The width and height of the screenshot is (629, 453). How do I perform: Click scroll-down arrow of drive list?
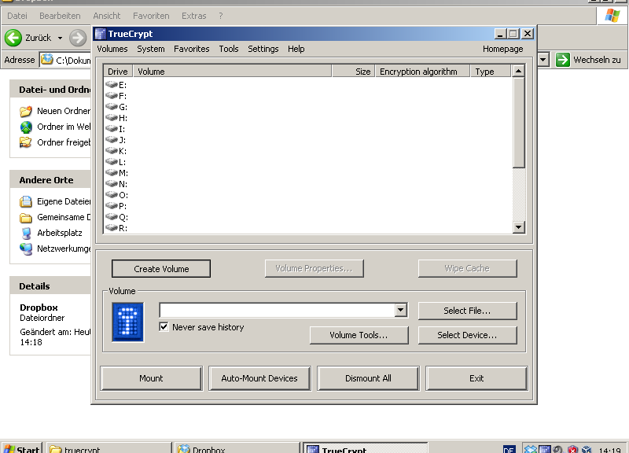click(519, 227)
